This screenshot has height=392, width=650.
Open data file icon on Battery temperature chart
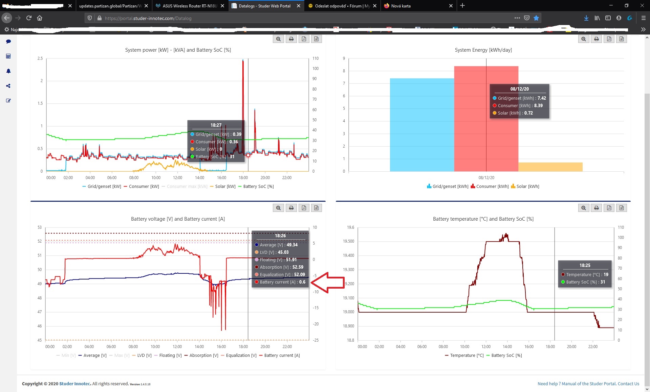(622, 208)
